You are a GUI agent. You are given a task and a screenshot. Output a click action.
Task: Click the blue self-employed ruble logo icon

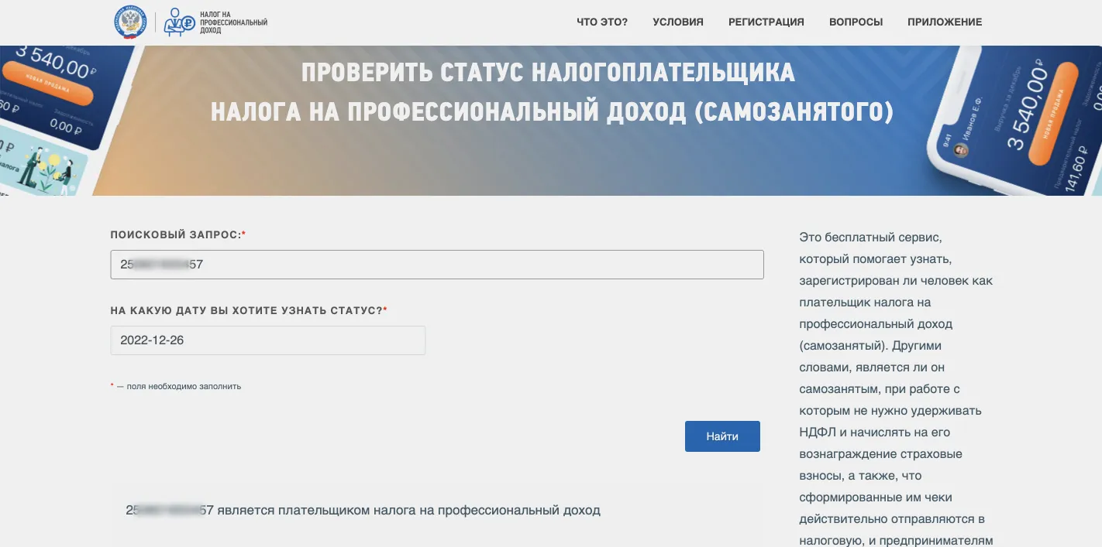coord(180,22)
